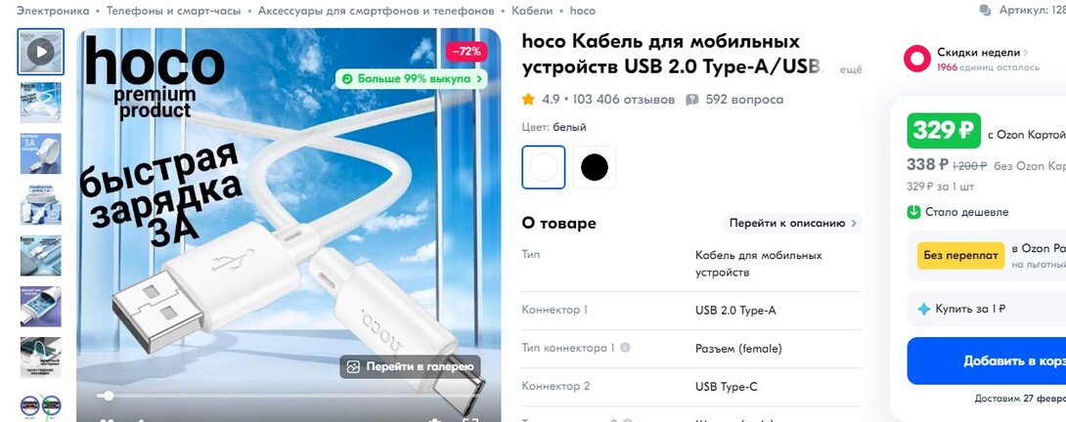The height and width of the screenshot is (422, 1066).
Task: Click the info icon next to Тип коннектора 1
Action: (625, 347)
